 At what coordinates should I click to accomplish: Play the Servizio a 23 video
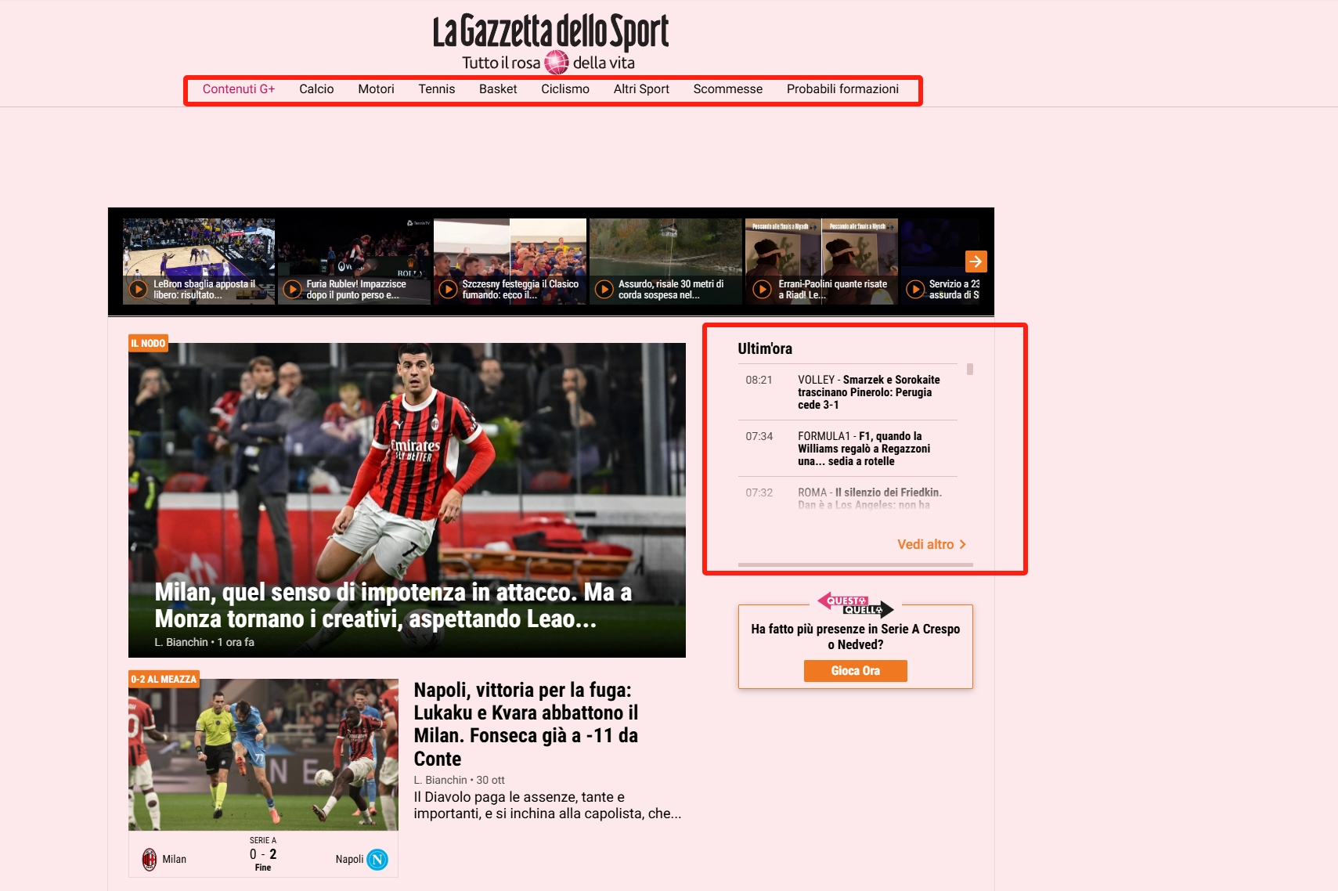pyautogui.click(x=914, y=289)
